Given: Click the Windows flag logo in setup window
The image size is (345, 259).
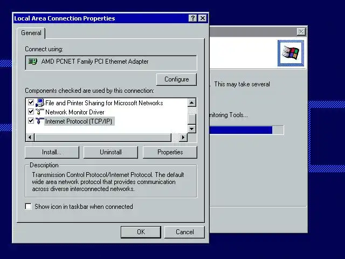Looking at the screenshot, I should [291, 53].
